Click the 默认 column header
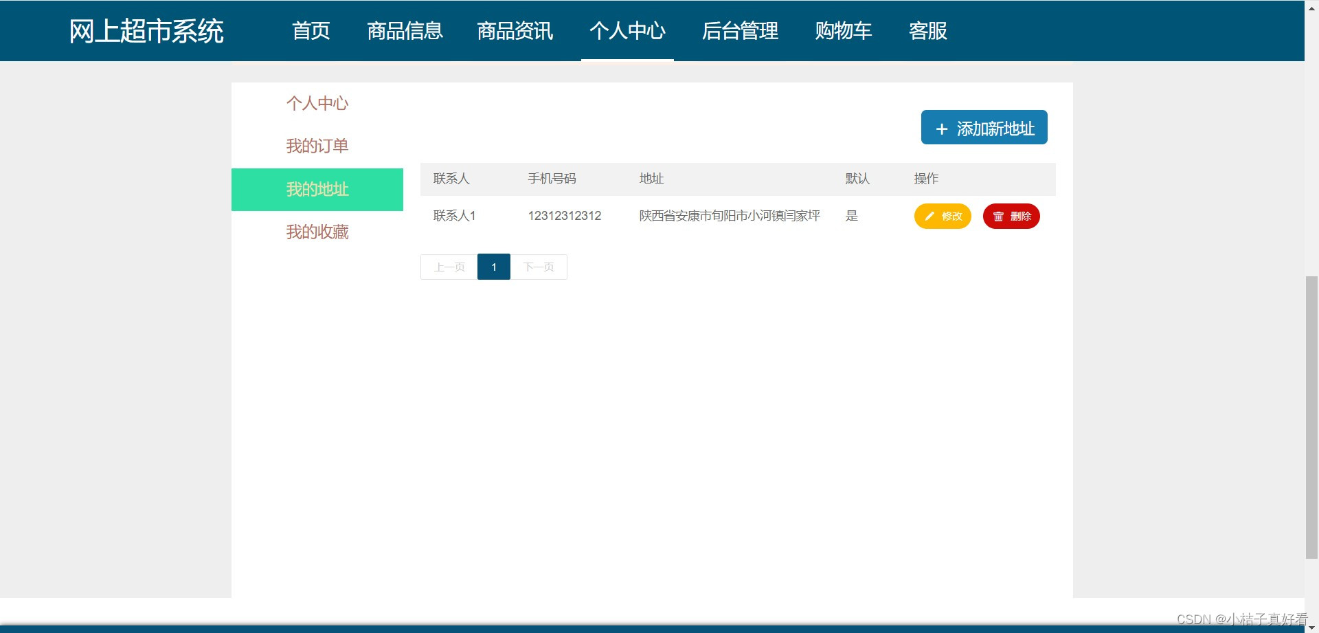 (857, 179)
